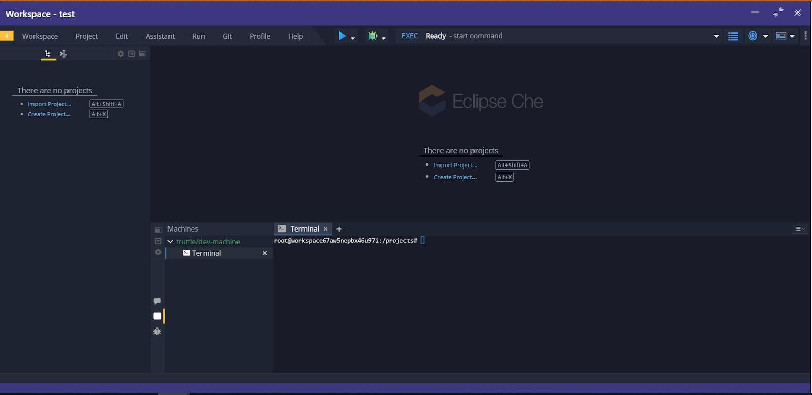This screenshot has width=812, height=395.
Task: Expand the Debug button dropdown arrow
Action: (384, 38)
